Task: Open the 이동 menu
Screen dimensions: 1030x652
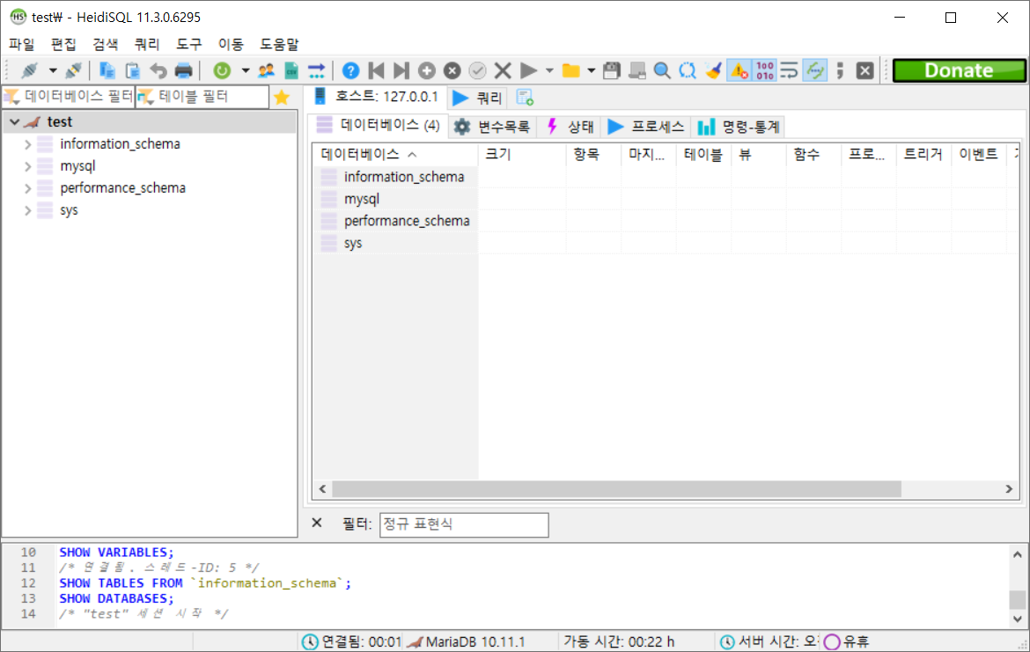Action: (232, 44)
